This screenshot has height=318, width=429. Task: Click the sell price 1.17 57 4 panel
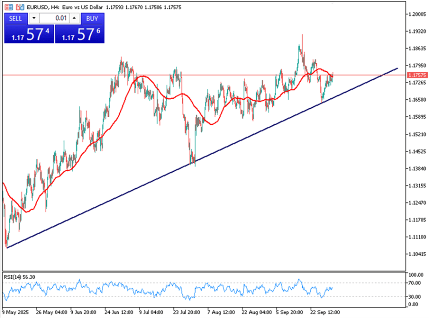point(29,34)
